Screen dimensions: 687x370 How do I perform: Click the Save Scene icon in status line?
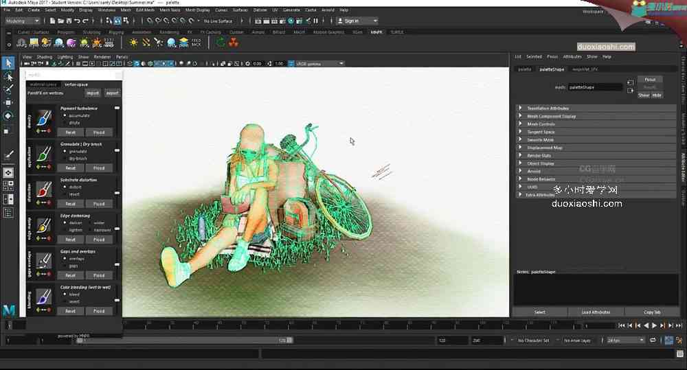point(69,21)
